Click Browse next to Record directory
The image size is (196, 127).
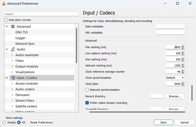click(175, 96)
